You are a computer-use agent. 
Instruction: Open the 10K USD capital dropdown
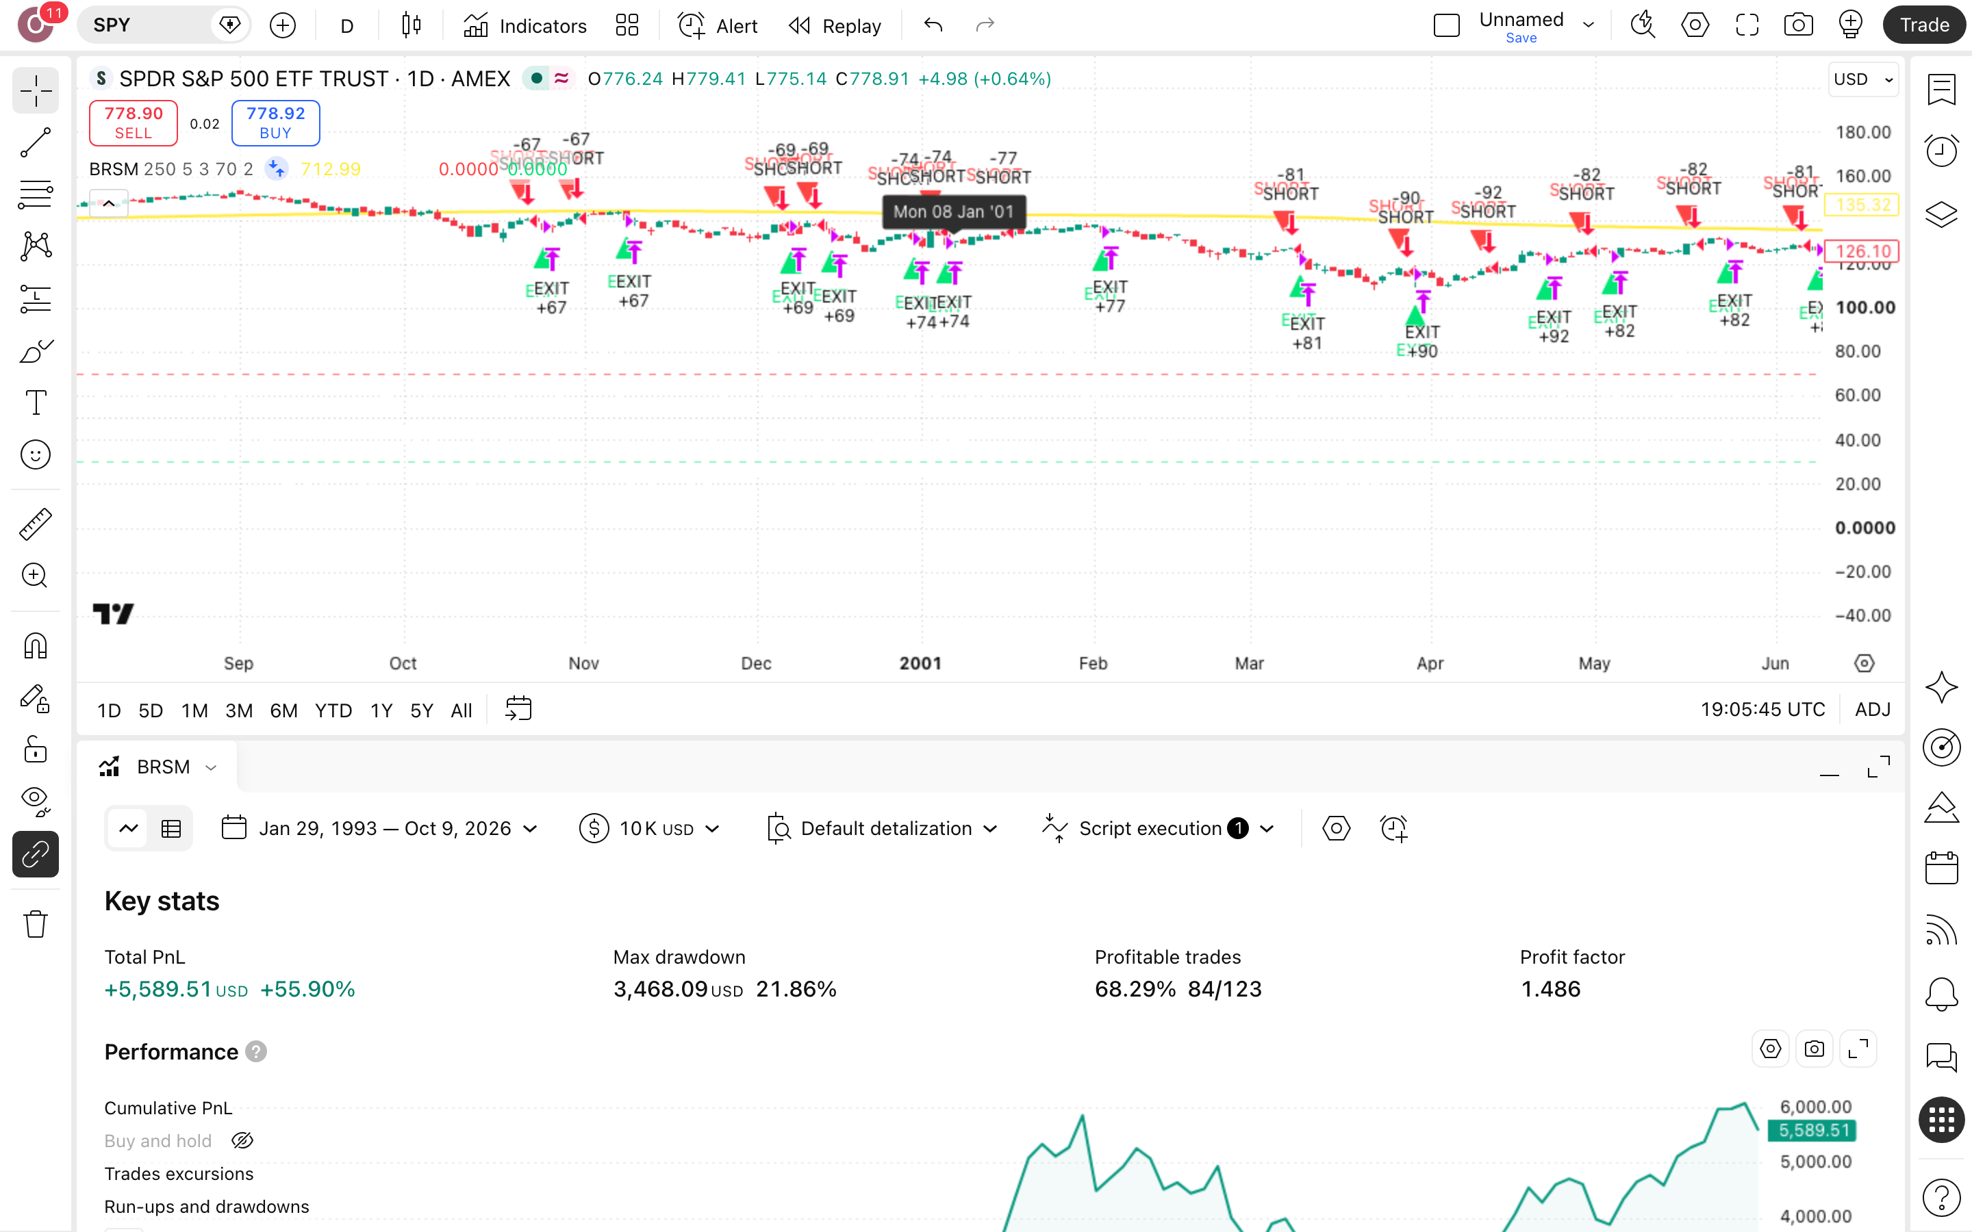(649, 829)
